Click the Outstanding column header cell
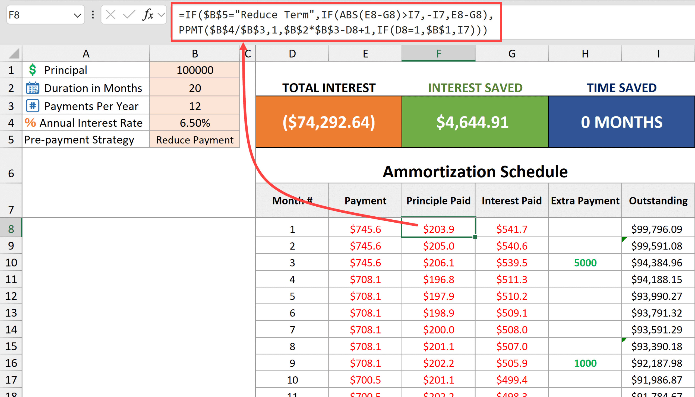The width and height of the screenshot is (695, 397). (658, 201)
